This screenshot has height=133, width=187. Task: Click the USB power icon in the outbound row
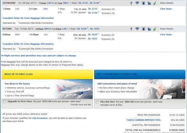131,3
